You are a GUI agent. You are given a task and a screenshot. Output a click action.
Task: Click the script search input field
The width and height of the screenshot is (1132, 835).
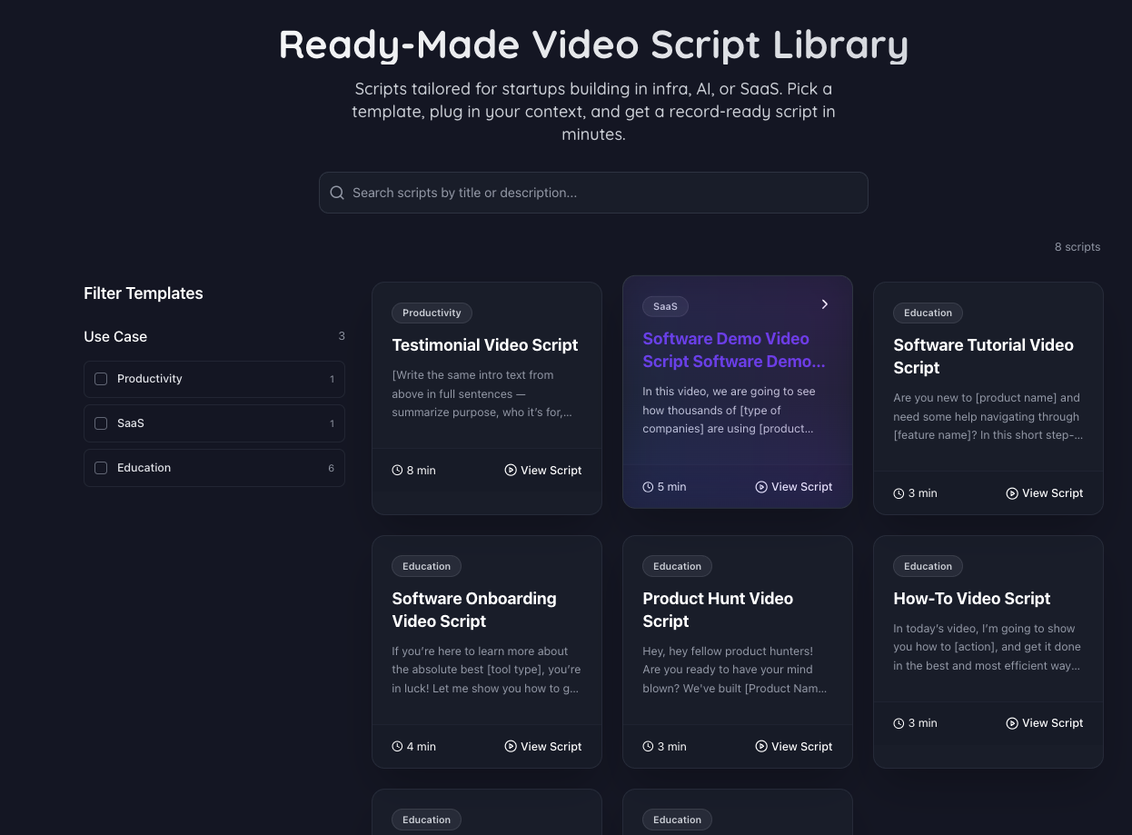593,193
